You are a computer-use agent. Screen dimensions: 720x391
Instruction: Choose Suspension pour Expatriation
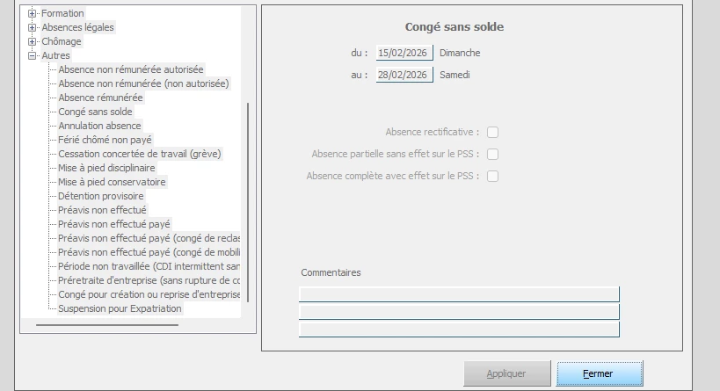tap(120, 308)
